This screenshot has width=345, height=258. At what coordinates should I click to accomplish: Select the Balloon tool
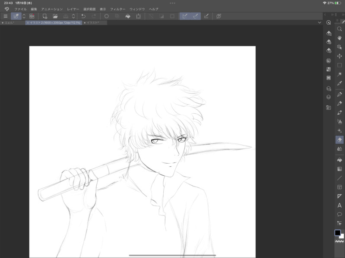(339, 214)
